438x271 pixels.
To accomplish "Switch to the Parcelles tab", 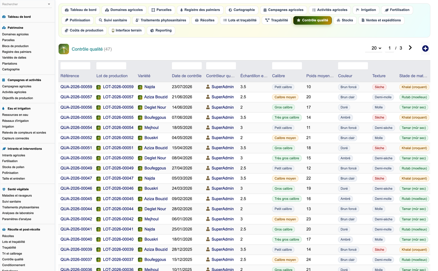I will pyautogui.click(x=161, y=10).
